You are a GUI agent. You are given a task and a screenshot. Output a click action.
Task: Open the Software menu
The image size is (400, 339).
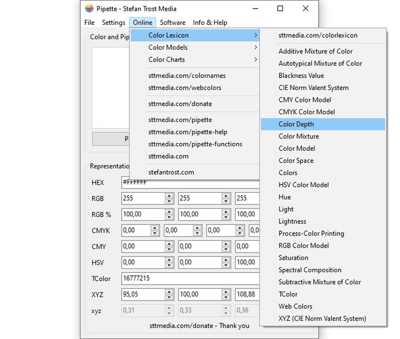pos(172,23)
